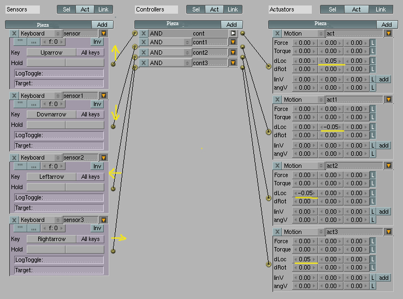This screenshot has height=299, width=403.
Task: Click the input socket of cont controller
Action: (x=135, y=33)
